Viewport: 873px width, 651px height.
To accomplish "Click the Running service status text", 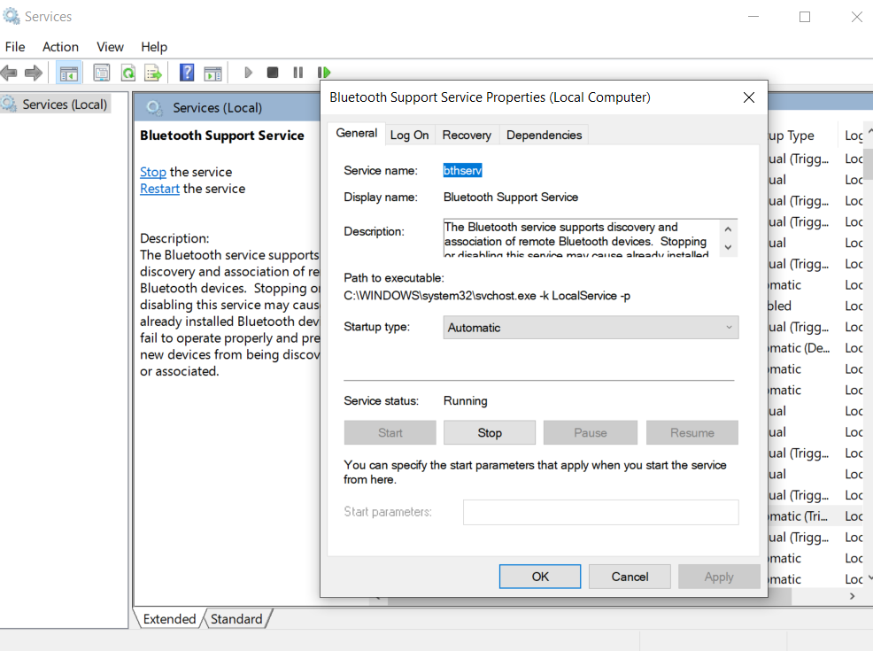I will pyautogui.click(x=466, y=401).
